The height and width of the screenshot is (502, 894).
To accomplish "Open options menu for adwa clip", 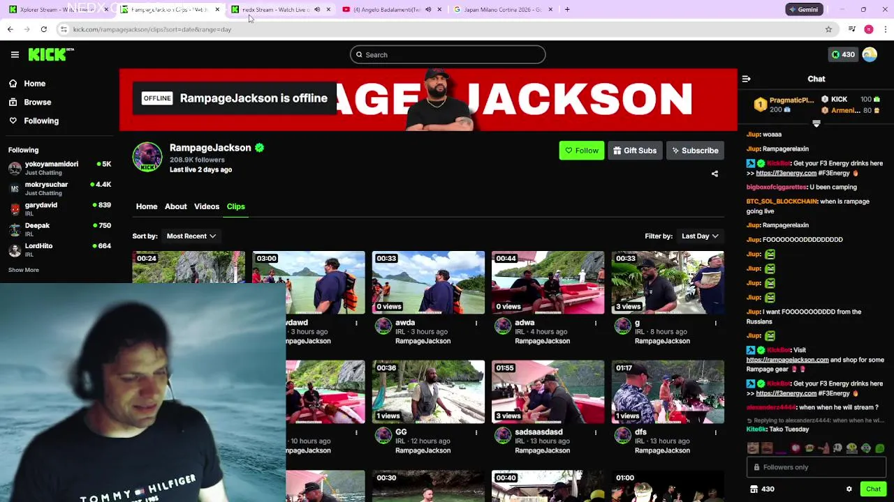I will tap(596, 323).
